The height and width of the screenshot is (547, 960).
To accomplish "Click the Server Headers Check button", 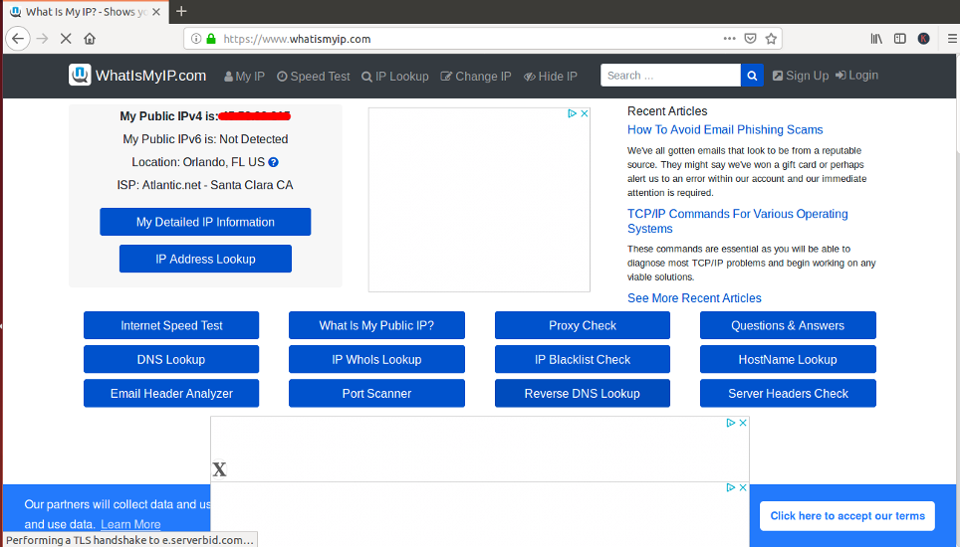I will [x=788, y=393].
